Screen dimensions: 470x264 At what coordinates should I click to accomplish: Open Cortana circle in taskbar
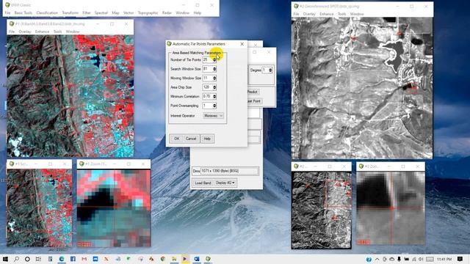tap(27, 259)
